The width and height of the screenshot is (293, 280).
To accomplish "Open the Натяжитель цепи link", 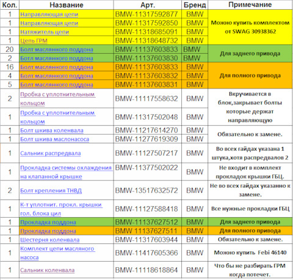I will 45,32.
